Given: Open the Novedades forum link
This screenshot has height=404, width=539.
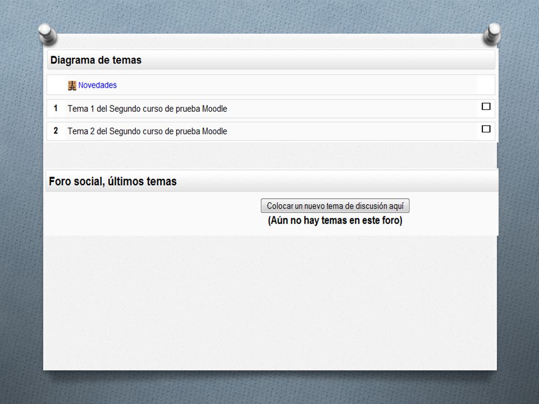Looking at the screenshot, I should pos(97,85).
